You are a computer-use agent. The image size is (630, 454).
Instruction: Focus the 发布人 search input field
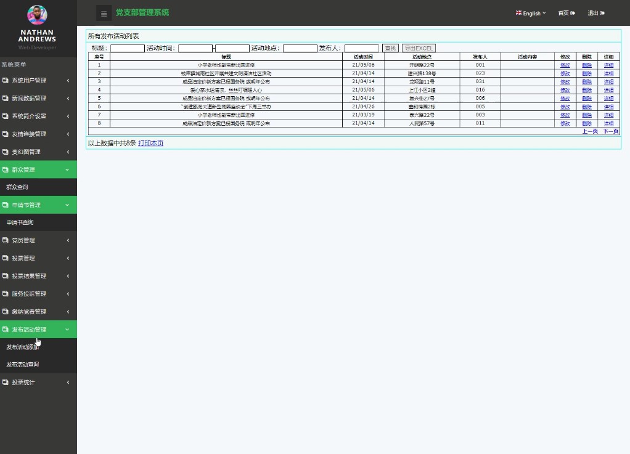coord(361,48)
